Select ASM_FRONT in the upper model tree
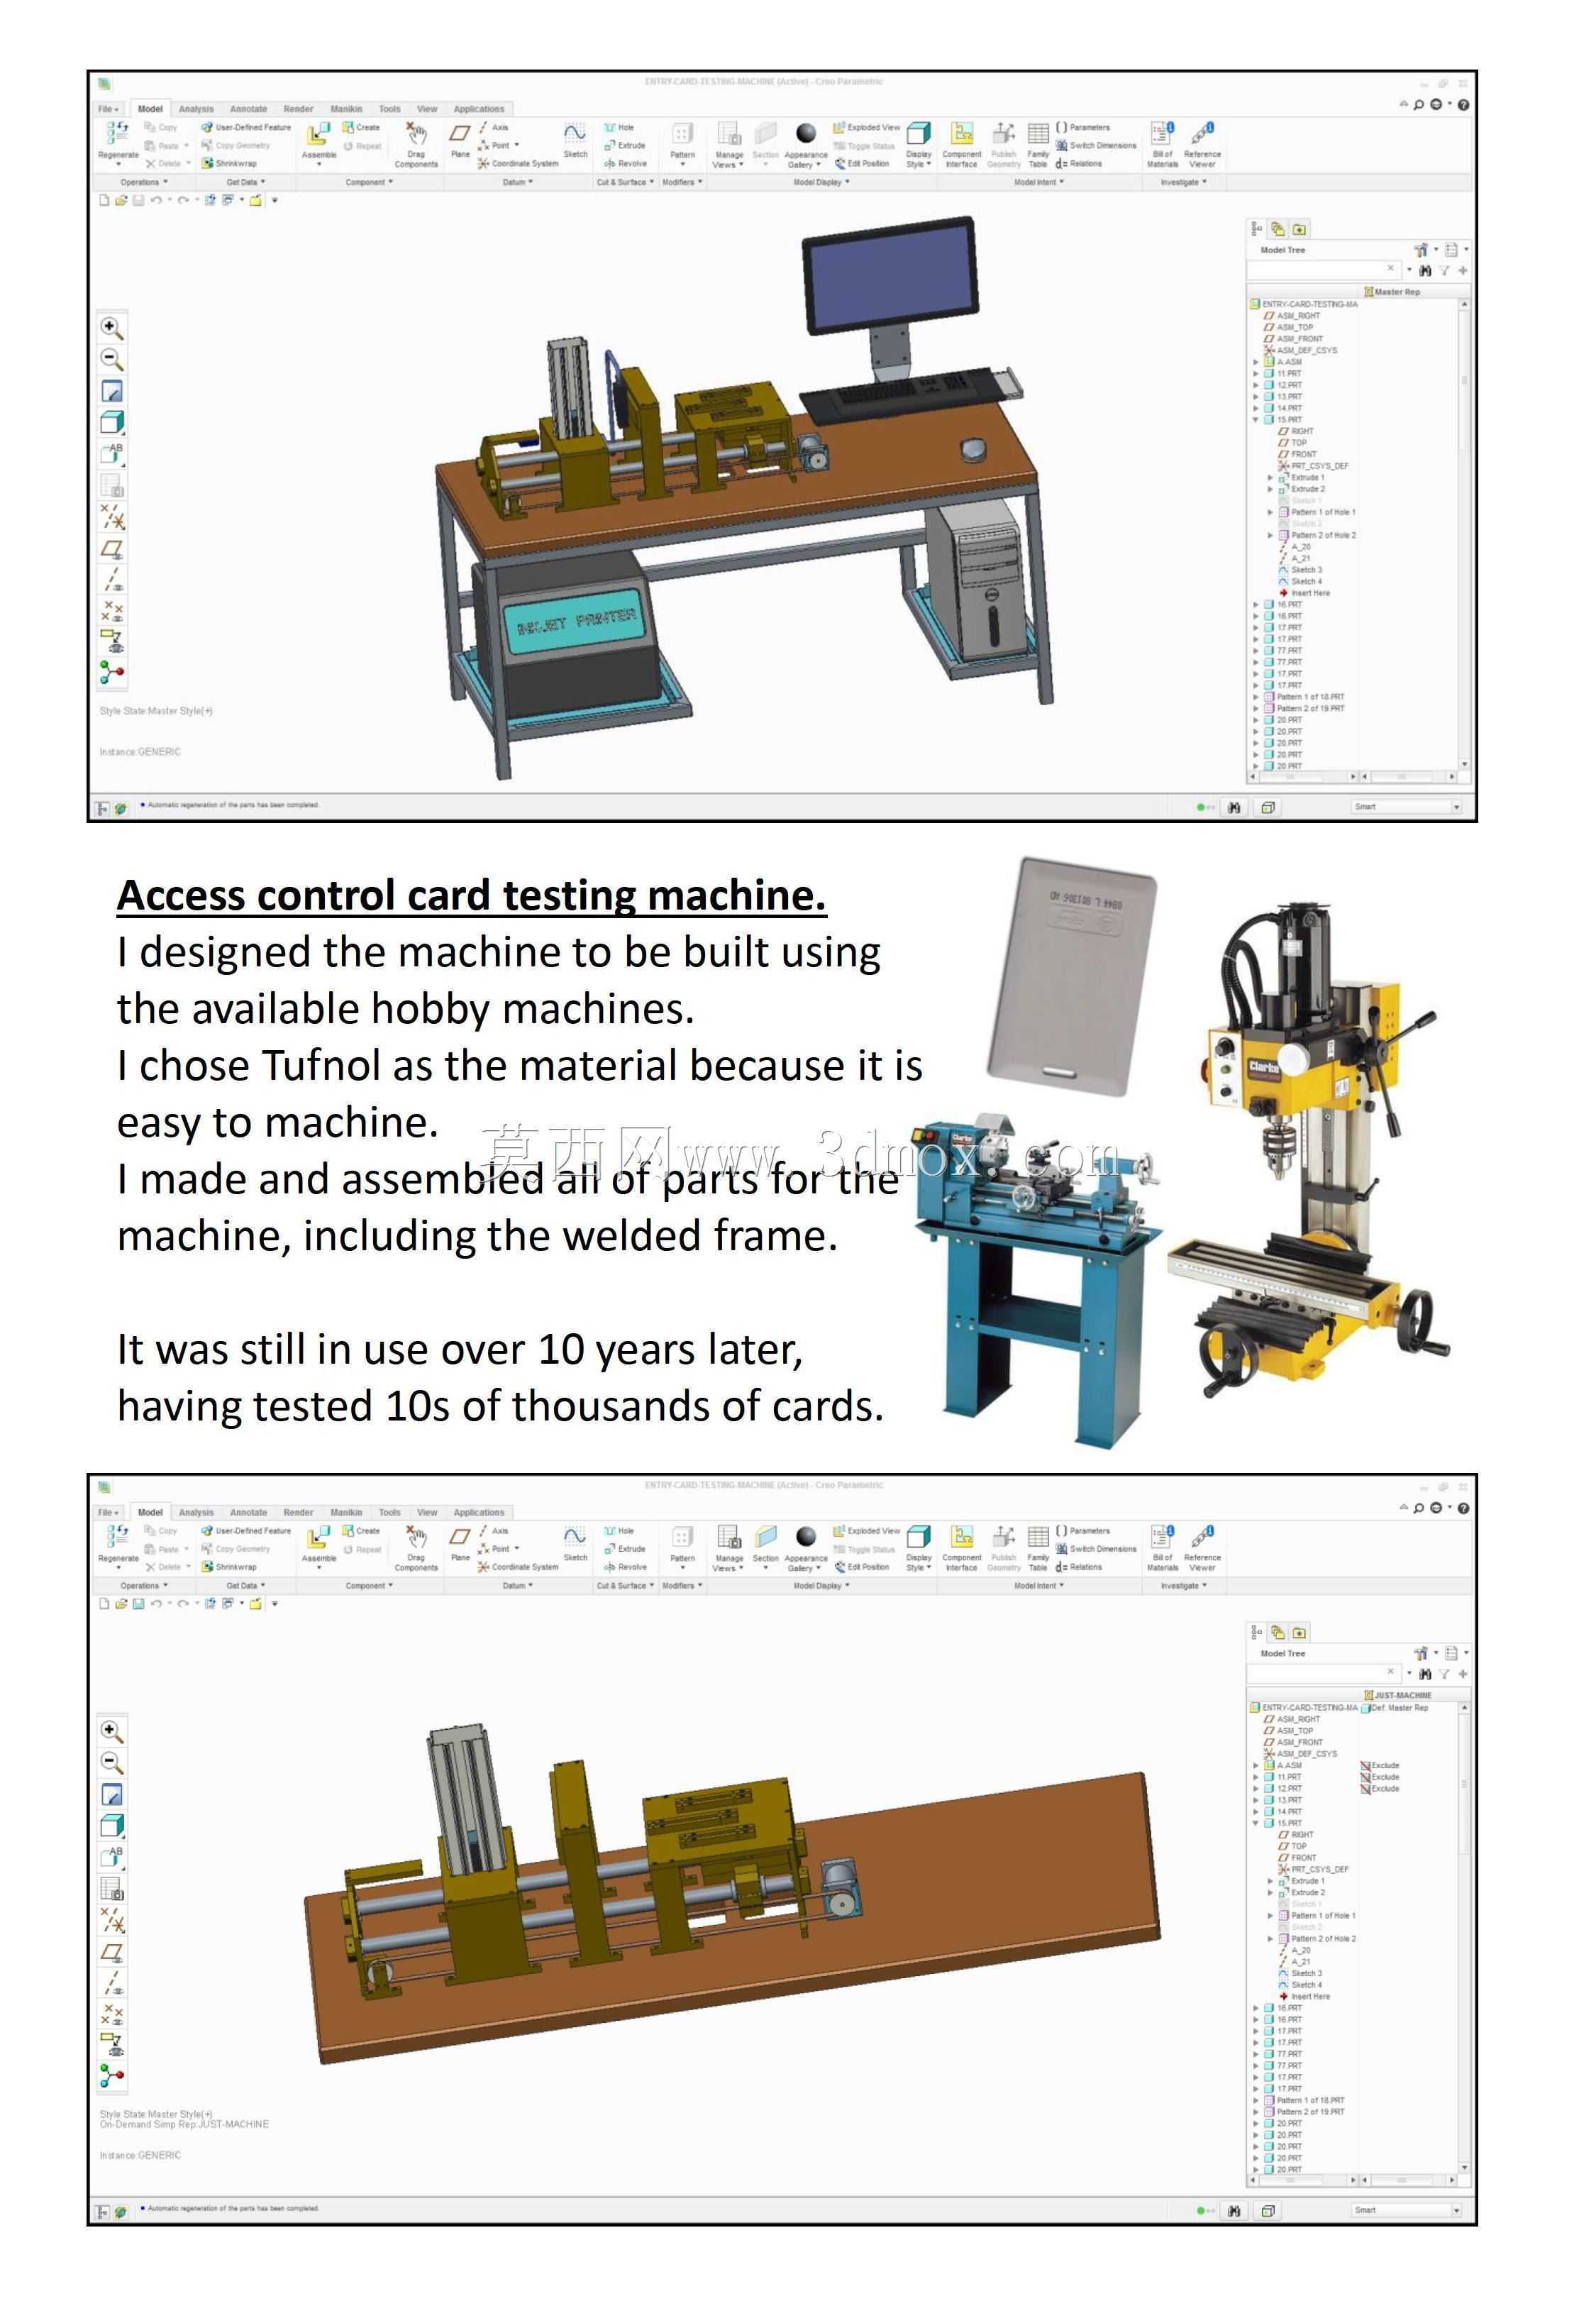The image size is (1596, 2306). 1293,339
